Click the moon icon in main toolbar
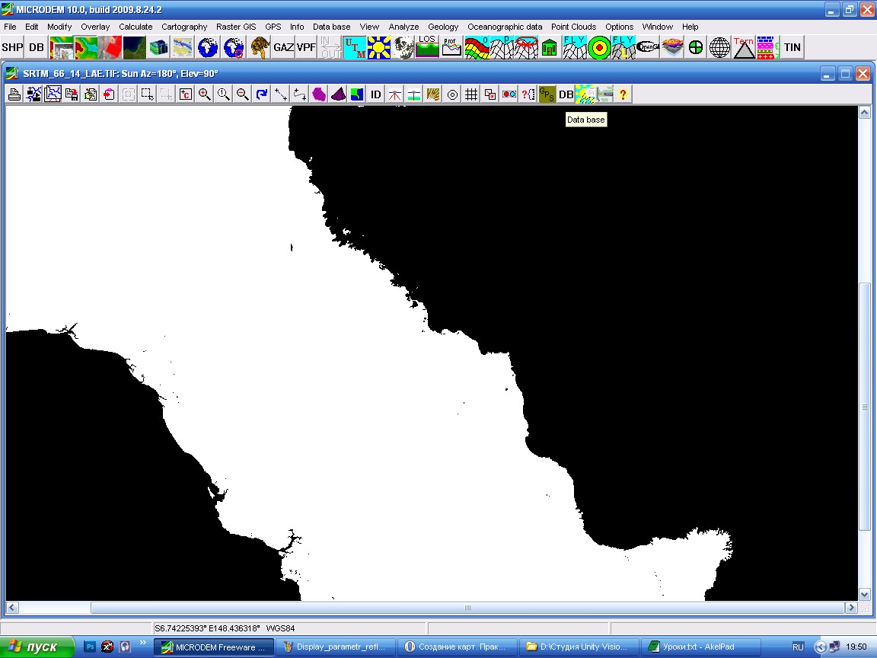 [403, 47]
